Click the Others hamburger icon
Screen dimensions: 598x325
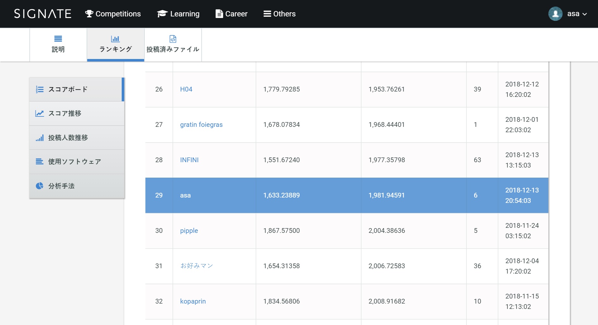tap(267, 14)
